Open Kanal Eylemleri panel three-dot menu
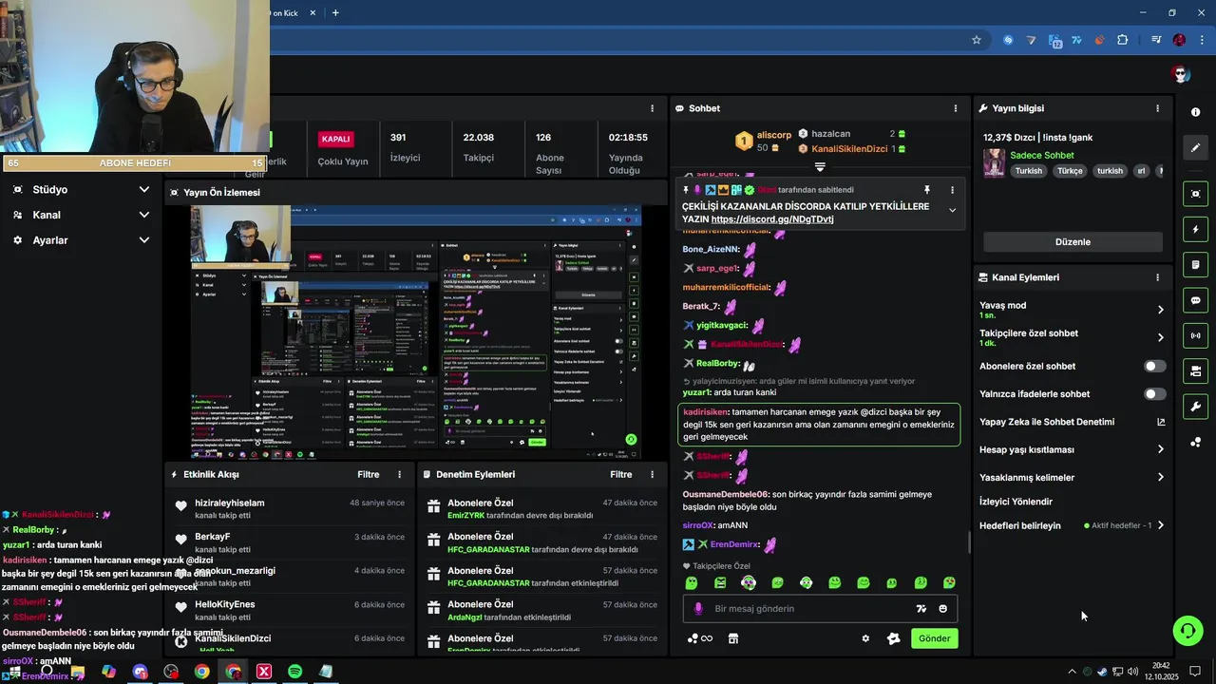Viewport: 1216px width, 684px height. click(x=1157, y=277)
